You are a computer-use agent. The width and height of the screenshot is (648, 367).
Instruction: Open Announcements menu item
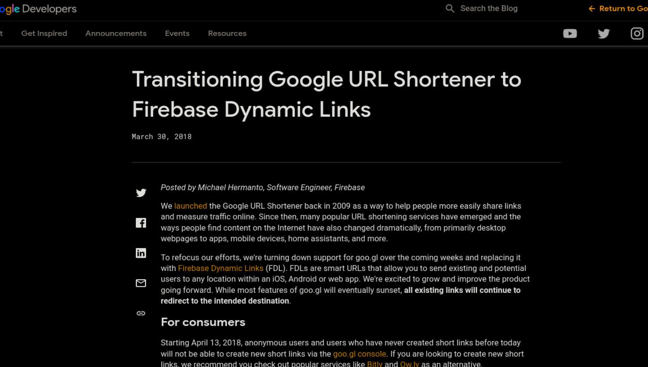point(116,33)
